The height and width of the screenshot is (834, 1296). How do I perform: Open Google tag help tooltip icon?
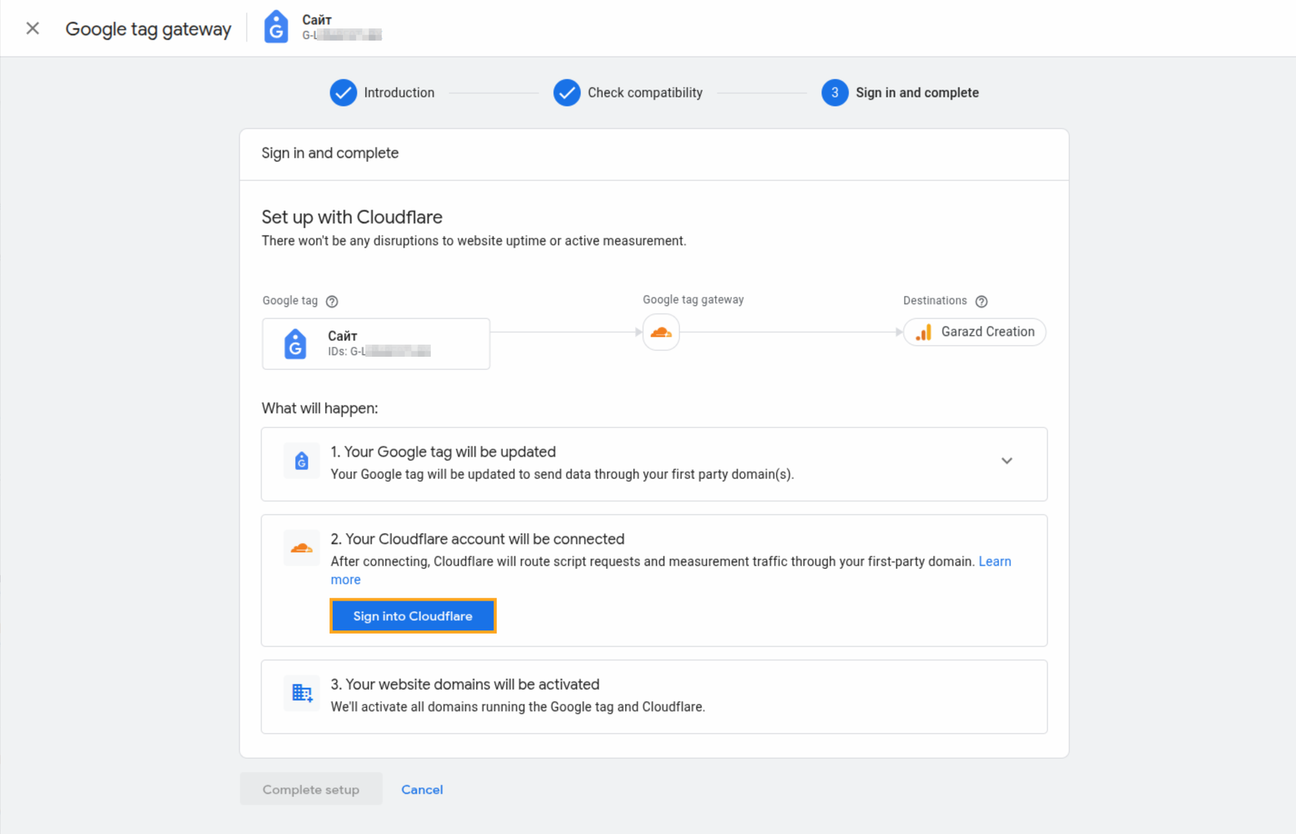[332, 302]
